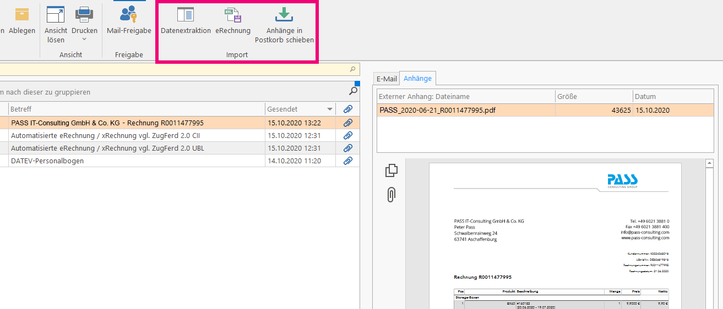The width and height of the screenshot is (723, 309).
Task: Click the Ablegen archive icon
Action: point(22,15)
